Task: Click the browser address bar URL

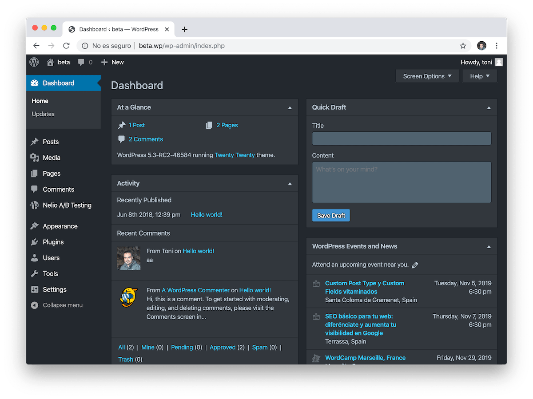Action: tap(182, 46)
